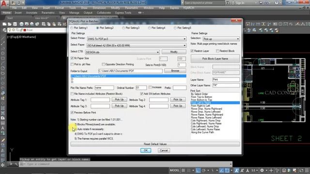Click the Reset Default Values button

click(155, 144)
